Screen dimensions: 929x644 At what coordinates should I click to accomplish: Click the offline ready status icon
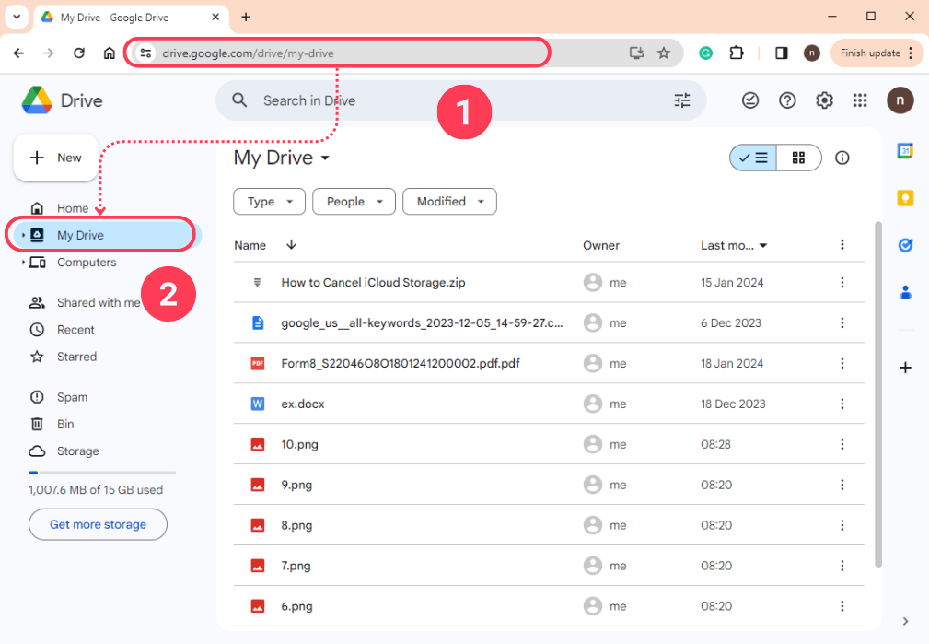[x=750, y=100]
